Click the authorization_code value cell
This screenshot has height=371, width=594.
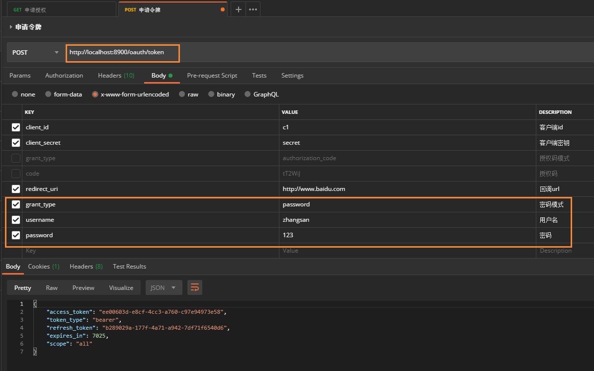[x=408, y=158]
